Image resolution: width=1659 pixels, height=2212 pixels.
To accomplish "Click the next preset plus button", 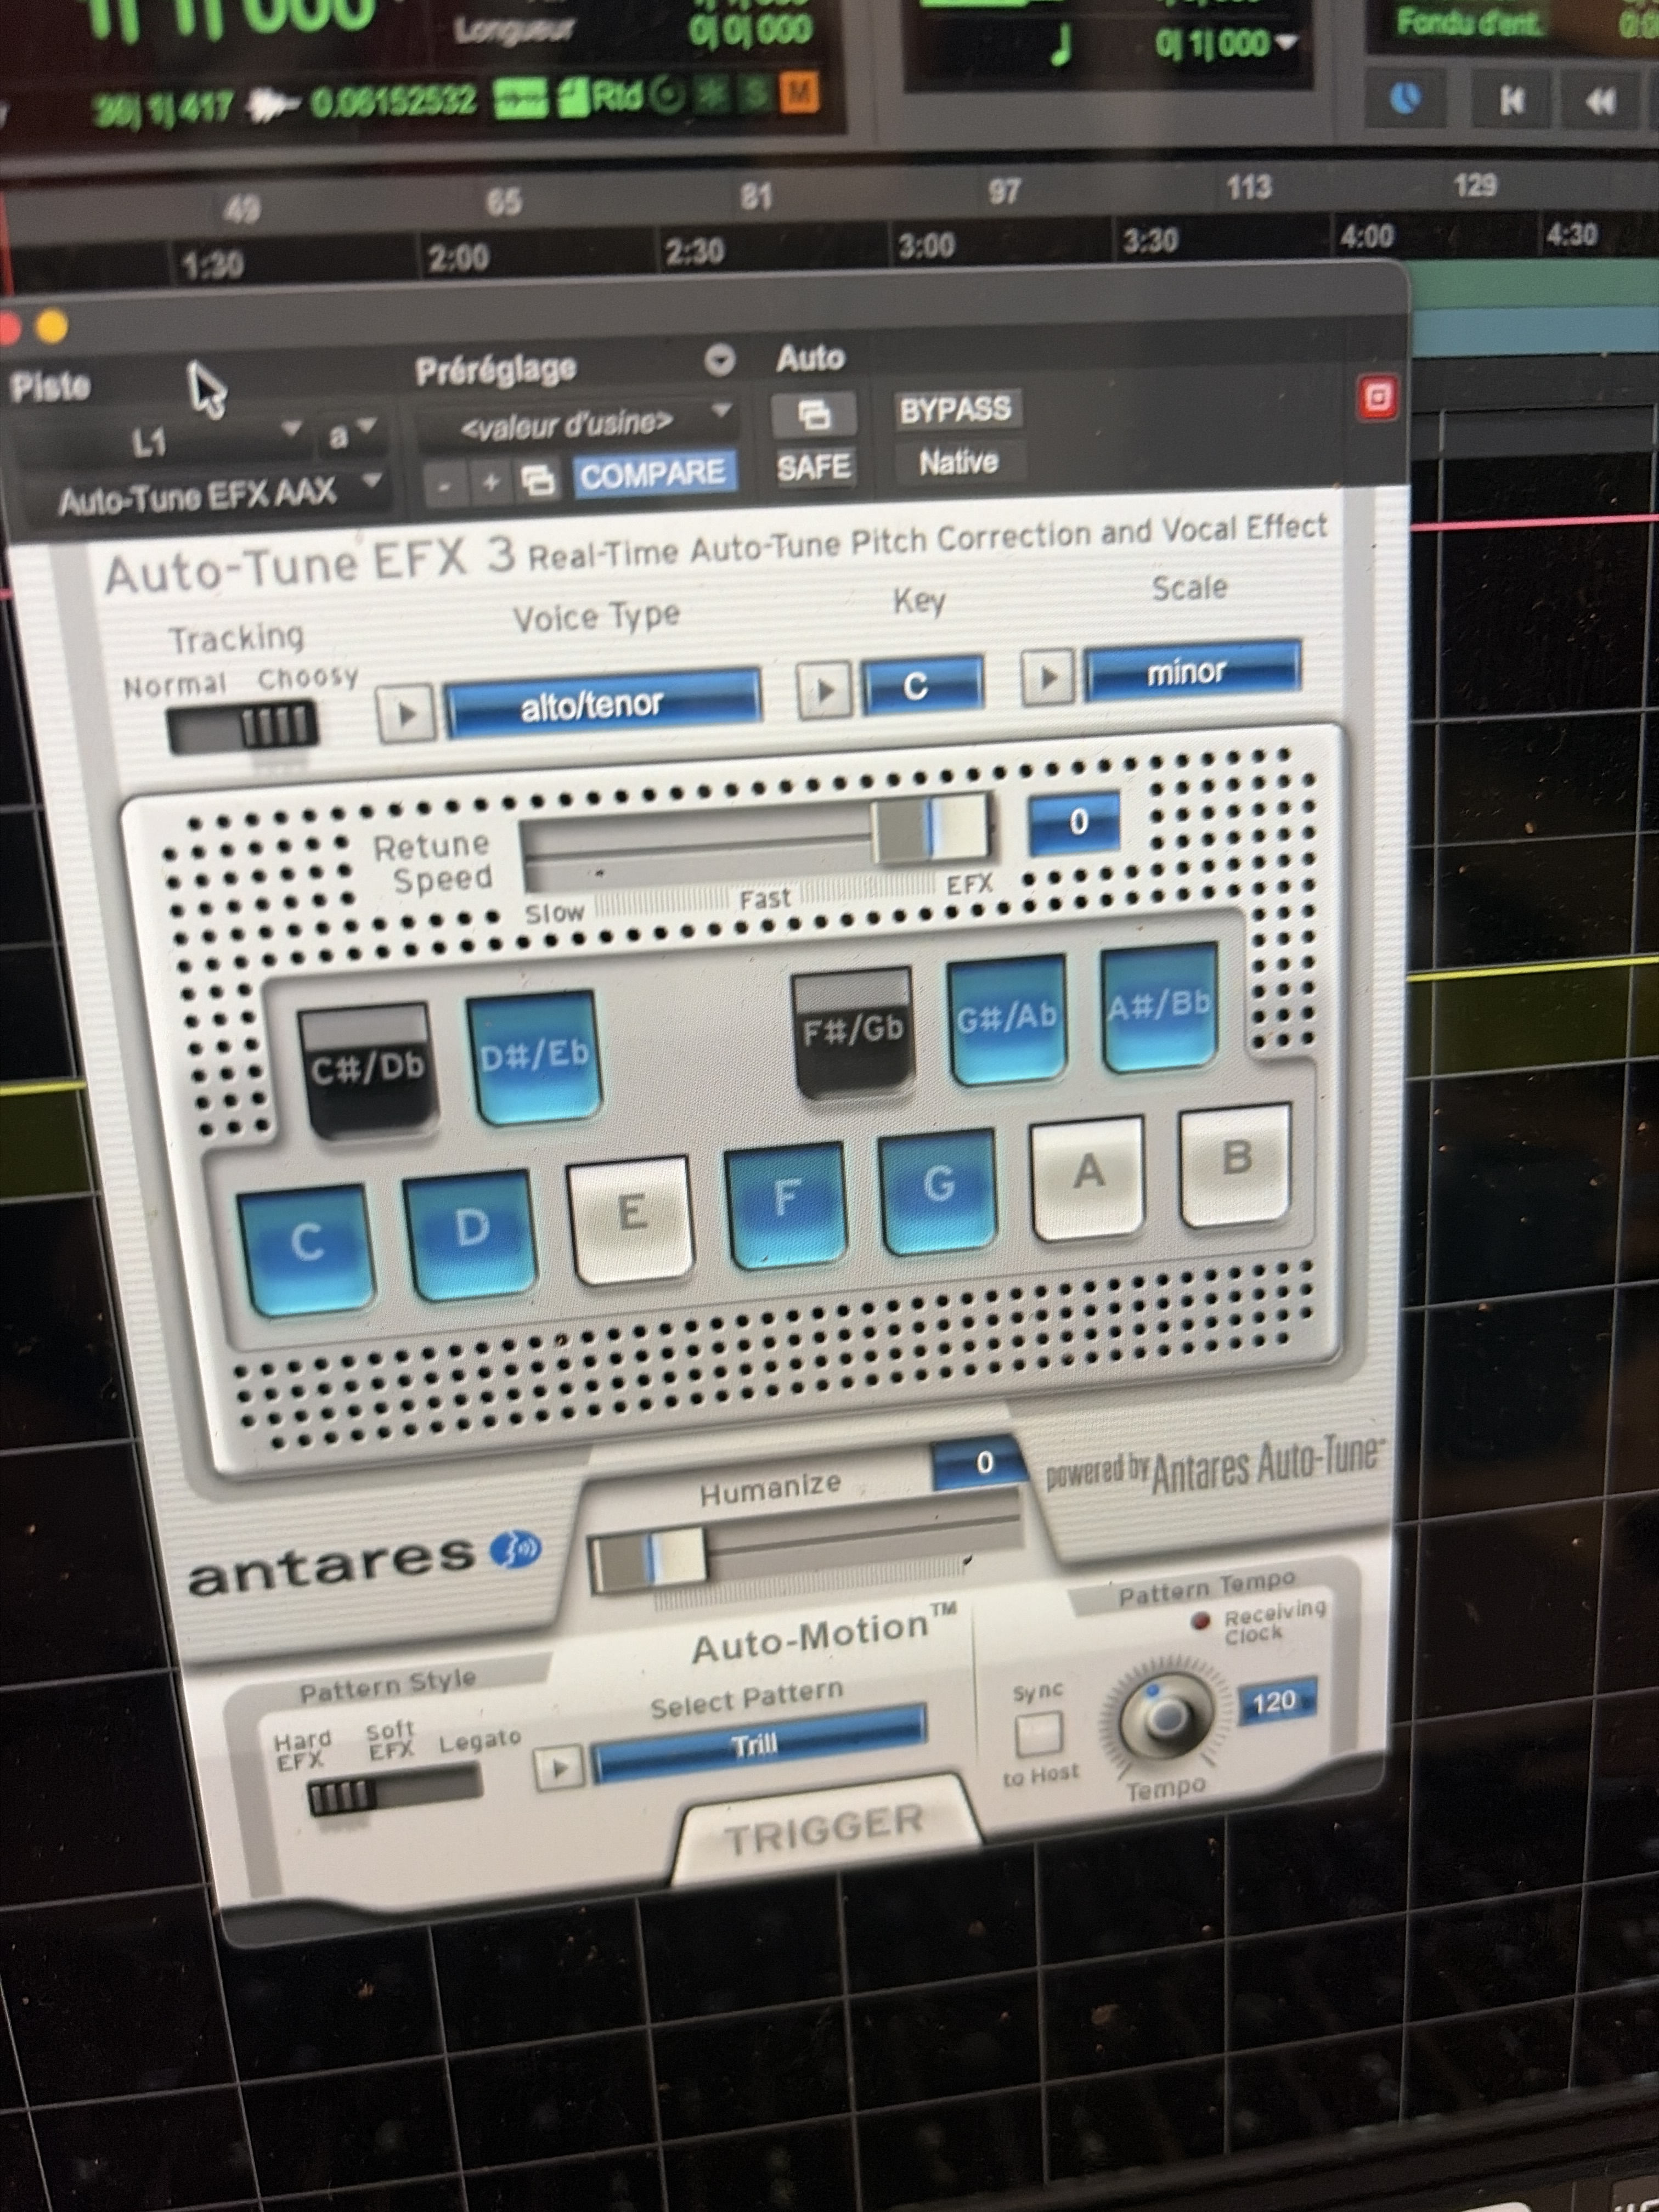I will tap(491, 483).
